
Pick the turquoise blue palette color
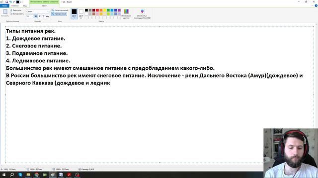click(112, 10)
